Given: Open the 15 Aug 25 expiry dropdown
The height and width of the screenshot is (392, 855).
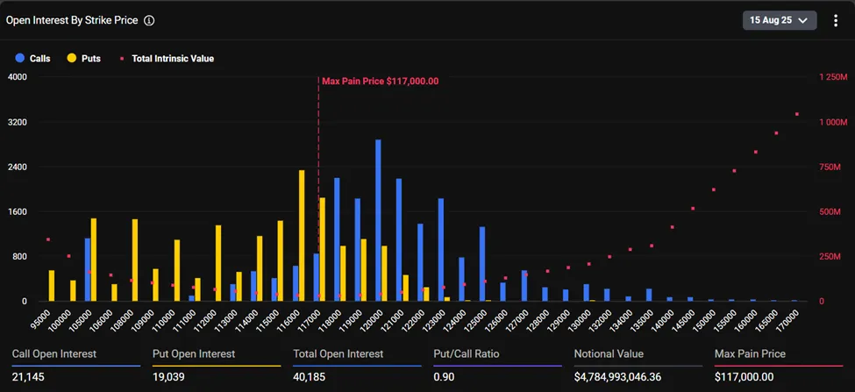Looking at the screenshot, I should click(x=779, y=20).
